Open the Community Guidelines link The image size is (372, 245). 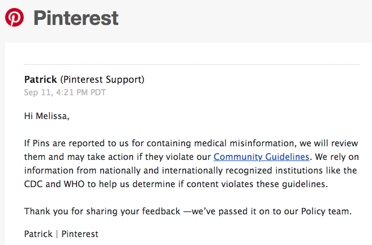pyautogui.click(x=262, y=156)
